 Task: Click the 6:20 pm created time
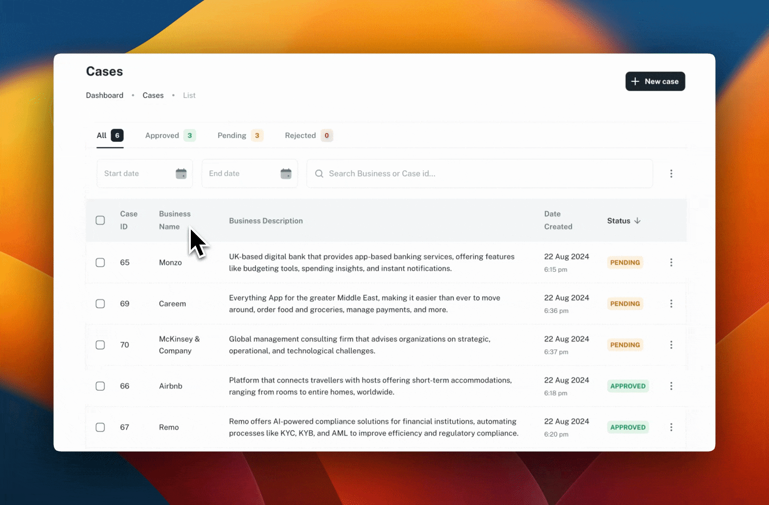tap(556, 434)
